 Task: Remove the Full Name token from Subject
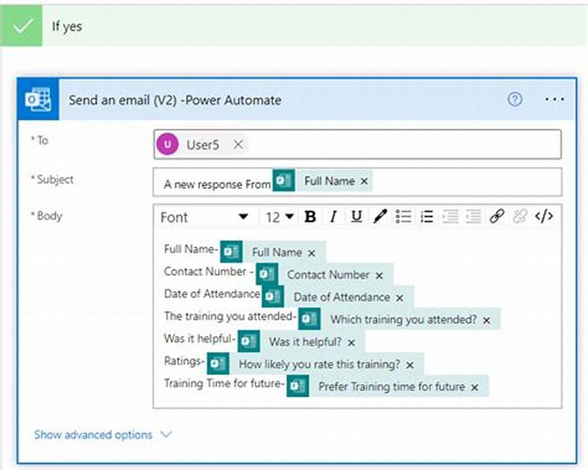365,181
